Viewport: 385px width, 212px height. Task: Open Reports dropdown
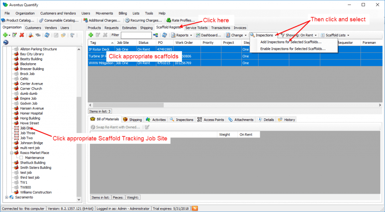(x=182, y=35)
